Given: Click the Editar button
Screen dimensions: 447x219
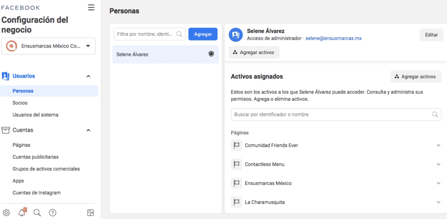Looking at the screenshot, I should pyautogui.click(x=431, y=35).
